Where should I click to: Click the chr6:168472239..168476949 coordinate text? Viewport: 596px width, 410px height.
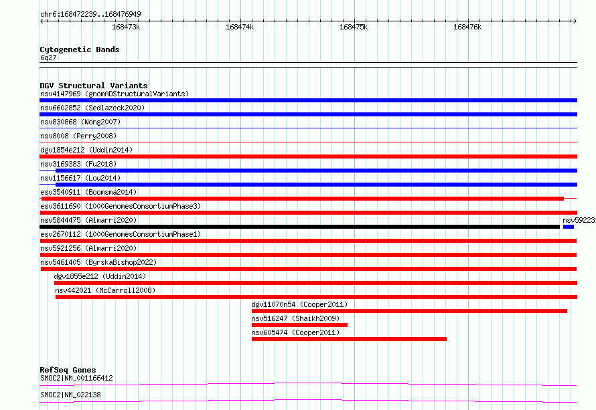90,14
